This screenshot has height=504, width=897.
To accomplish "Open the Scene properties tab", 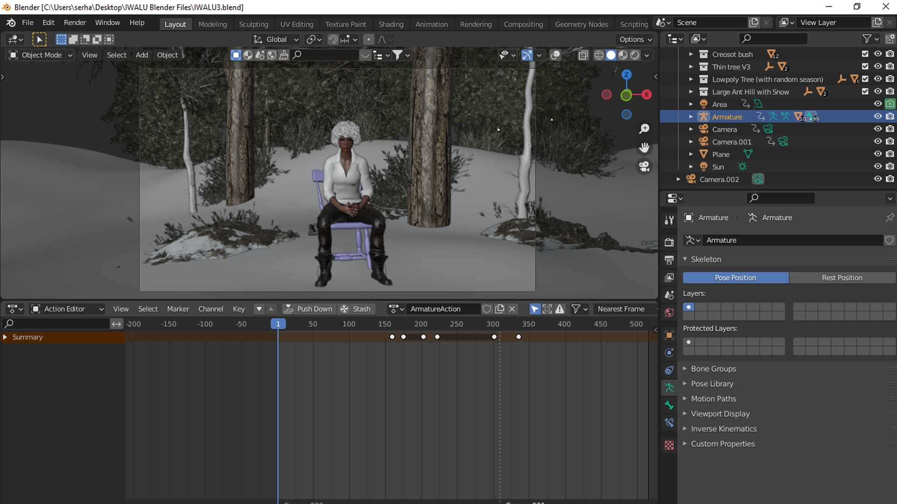I will [669, 295].
